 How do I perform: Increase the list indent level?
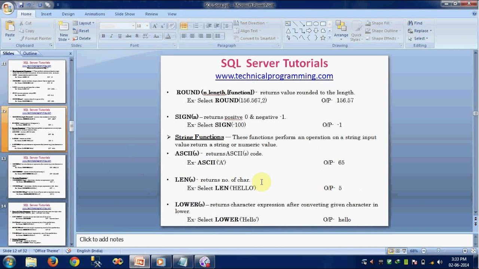[217, 26]
